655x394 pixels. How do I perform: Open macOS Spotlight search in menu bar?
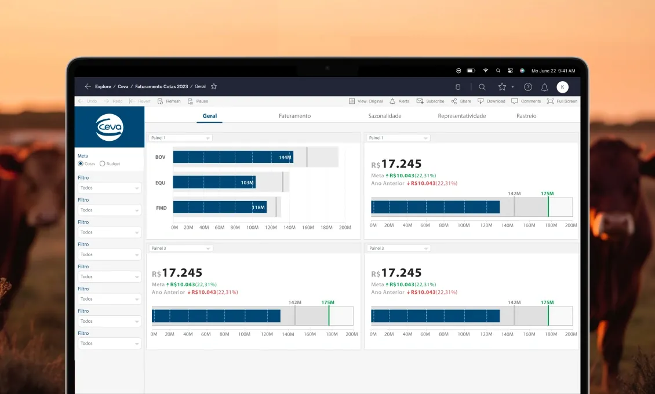tap(498, 71)
